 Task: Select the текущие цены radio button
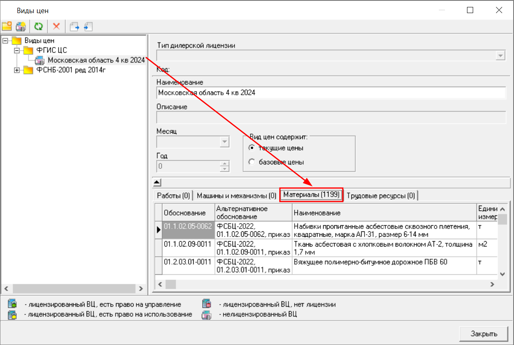pyautogui.click(x=252, y=148)
